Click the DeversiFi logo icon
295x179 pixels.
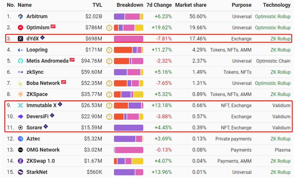(x=20, y=117)
